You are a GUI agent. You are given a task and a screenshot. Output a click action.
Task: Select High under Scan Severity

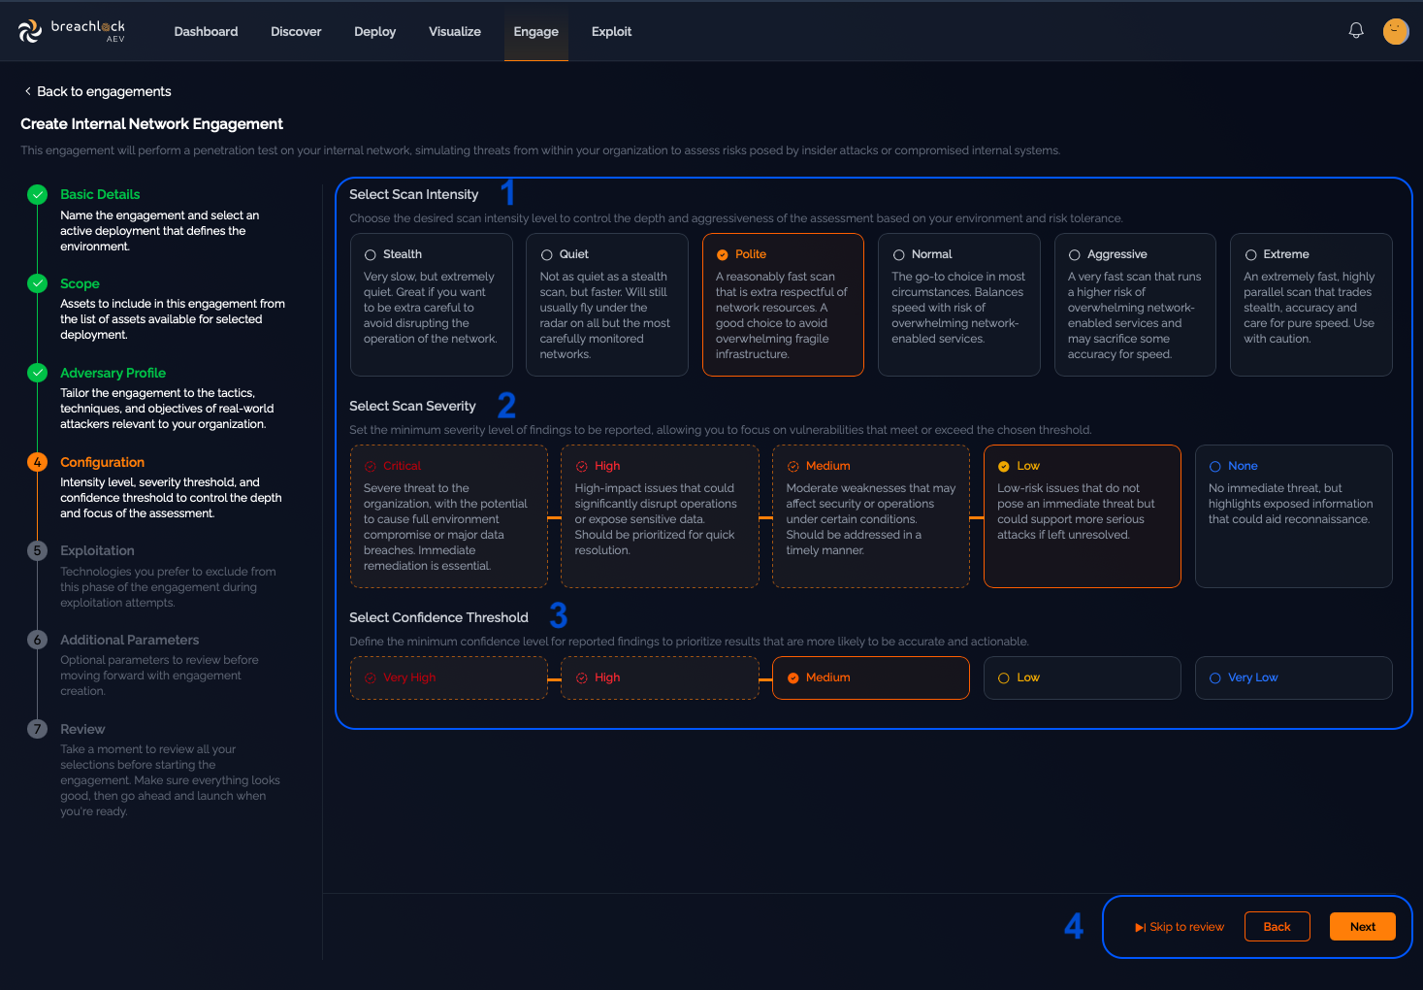pos(661,516)
